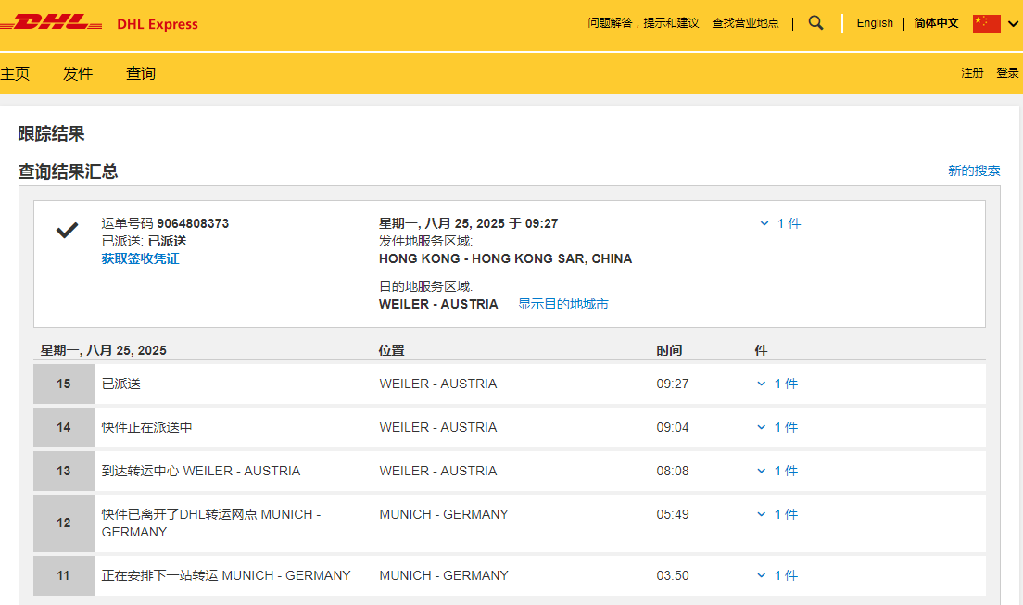Click destination WEILER - AUSTRIA in summary
Viewport: 1023px width, 605px height.
tap(438, 304)
